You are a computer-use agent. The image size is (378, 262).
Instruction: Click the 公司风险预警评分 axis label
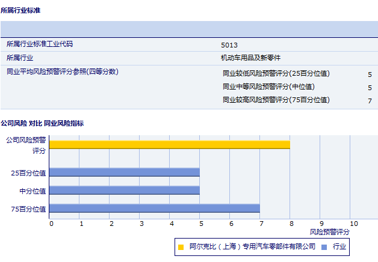point(26,145)
